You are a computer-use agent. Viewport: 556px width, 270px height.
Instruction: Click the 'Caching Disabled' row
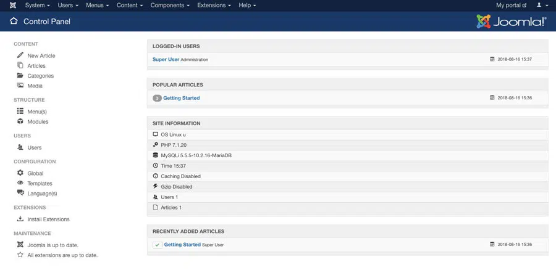tap(347, 176)
